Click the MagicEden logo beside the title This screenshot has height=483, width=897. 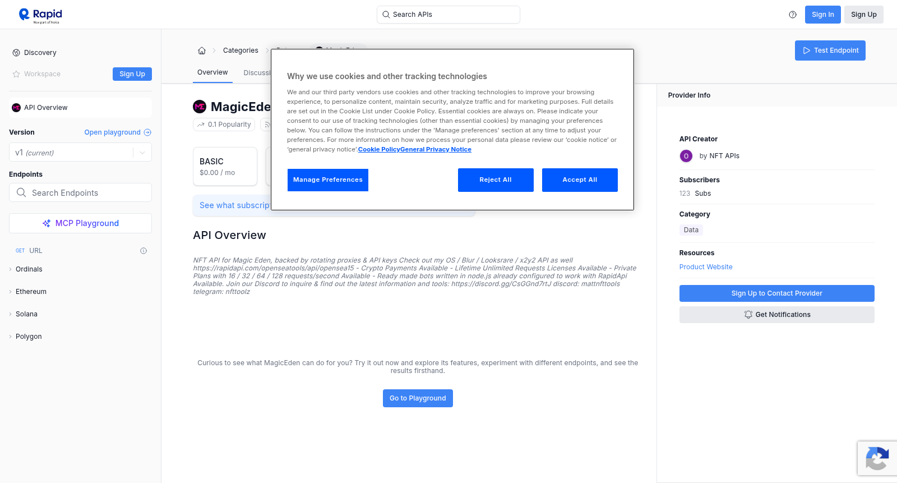(200, 107)
